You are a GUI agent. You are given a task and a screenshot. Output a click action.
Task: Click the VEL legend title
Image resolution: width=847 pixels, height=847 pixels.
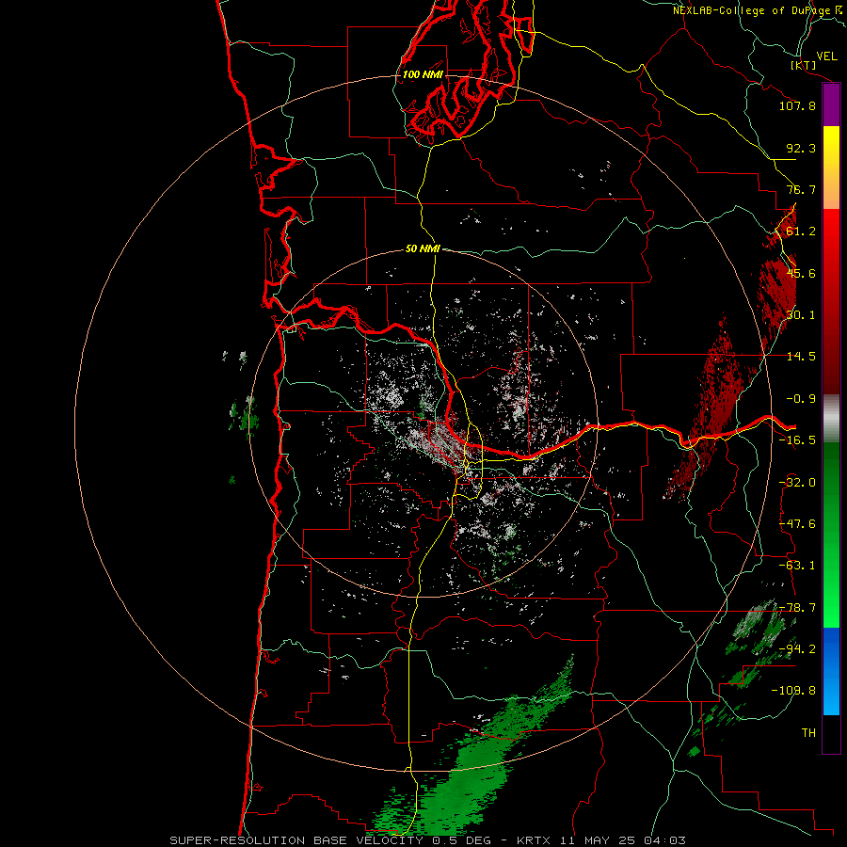826,56
